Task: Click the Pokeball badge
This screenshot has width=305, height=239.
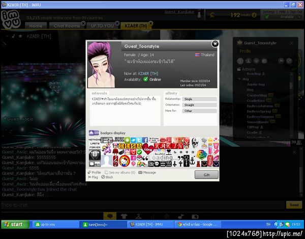Action: click(139, 157)
